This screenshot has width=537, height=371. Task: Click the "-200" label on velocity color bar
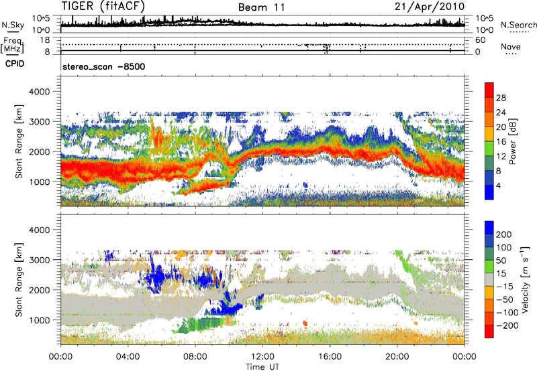click(507, 325)
